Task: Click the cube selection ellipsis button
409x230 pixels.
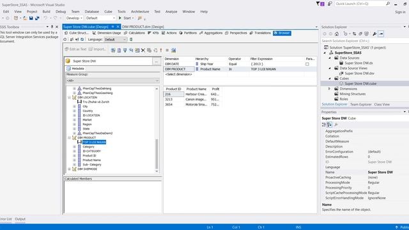Action: pyautogui.click(x=156, y=61)
